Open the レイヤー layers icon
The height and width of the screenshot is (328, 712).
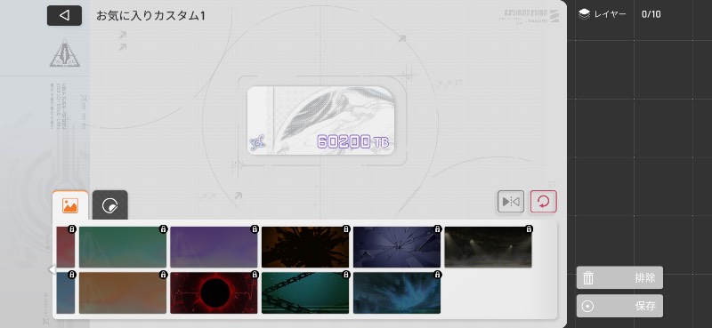pyautogui.click(x=585, y=14)
